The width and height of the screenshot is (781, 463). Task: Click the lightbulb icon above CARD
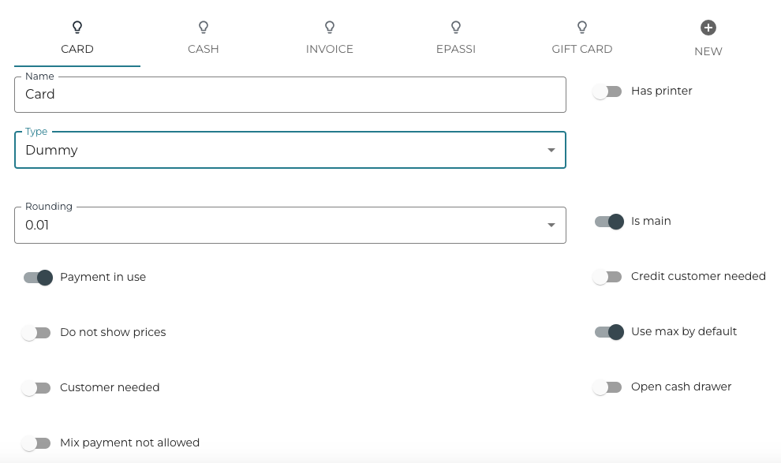click(77, 28)
